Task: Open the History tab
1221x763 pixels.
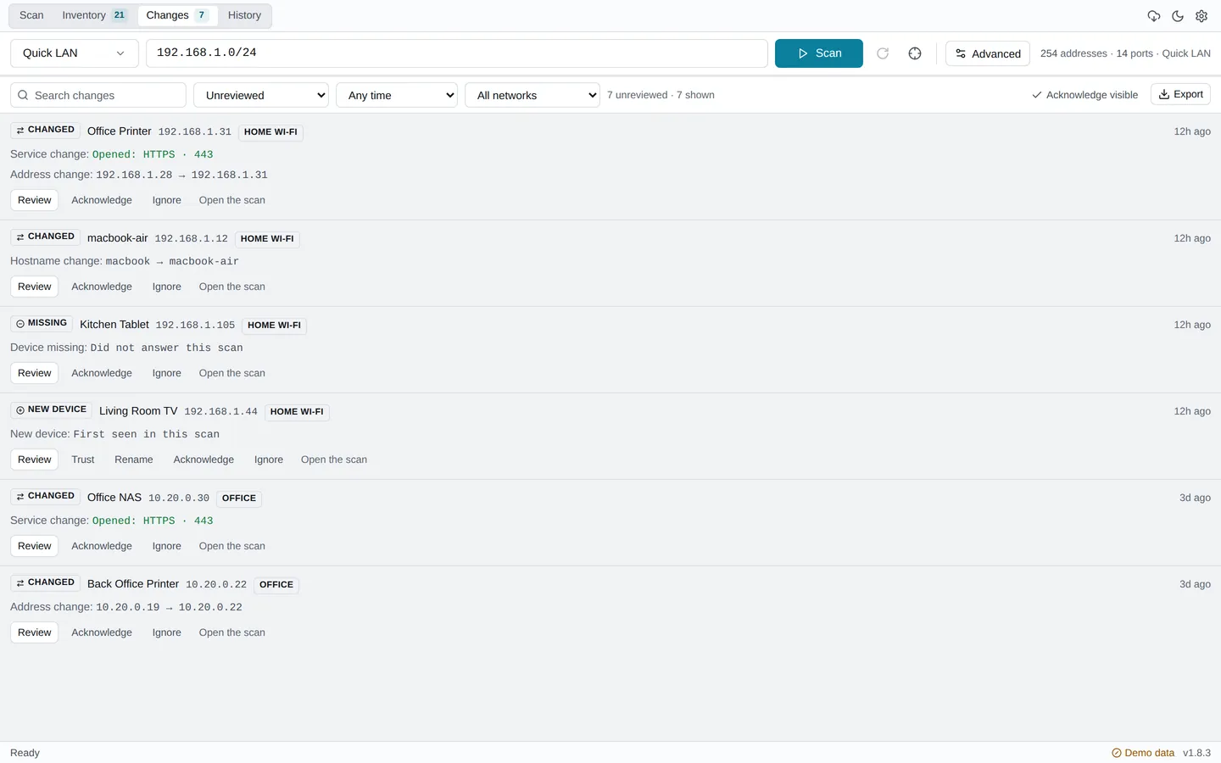Action: [x=244, y=15]
